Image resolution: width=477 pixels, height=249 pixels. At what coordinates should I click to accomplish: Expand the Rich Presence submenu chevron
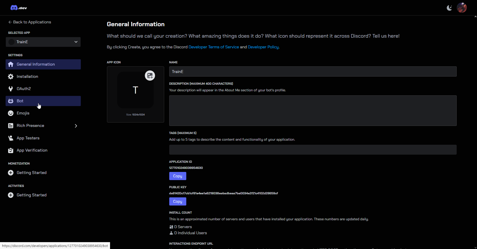[76, 126]
